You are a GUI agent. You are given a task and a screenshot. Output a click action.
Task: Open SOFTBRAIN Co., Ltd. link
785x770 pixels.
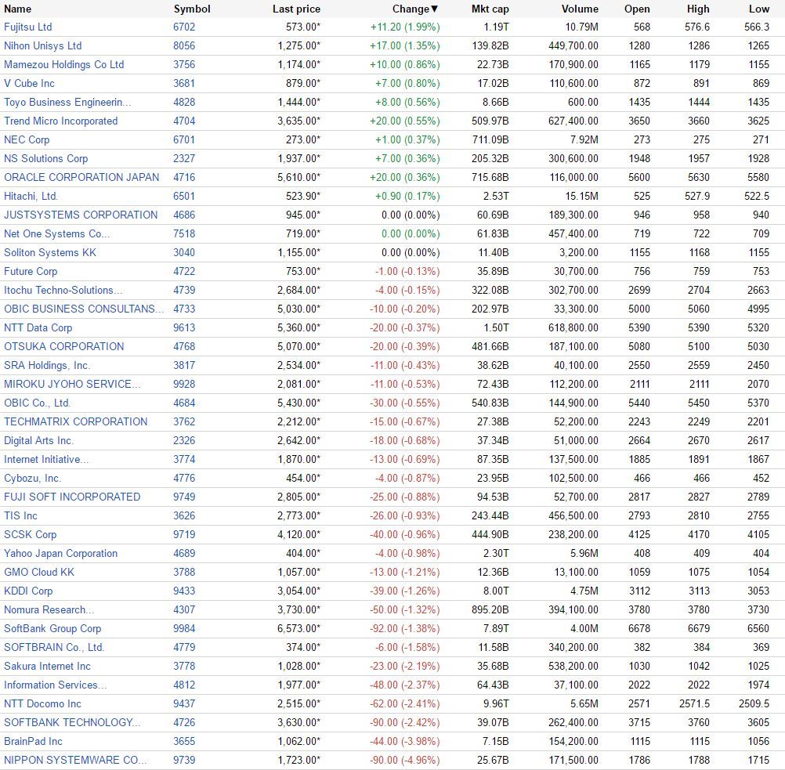tap(54, 647)
